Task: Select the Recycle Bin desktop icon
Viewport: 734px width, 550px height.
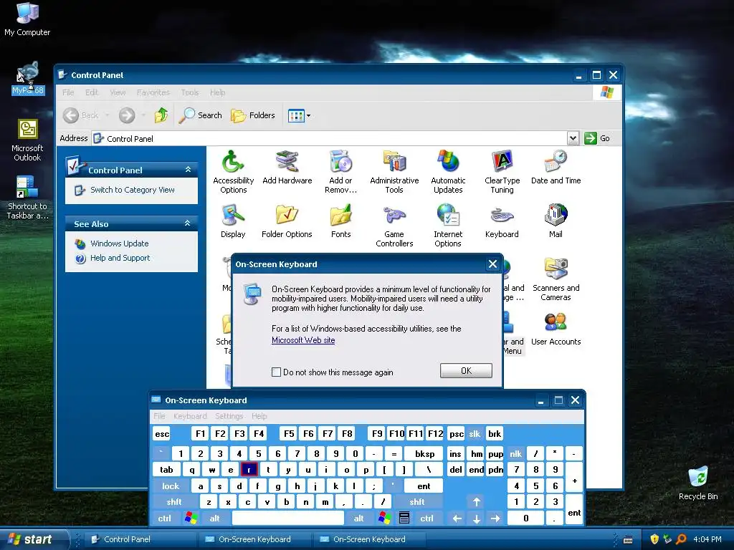Action: [x=698, y=483]
